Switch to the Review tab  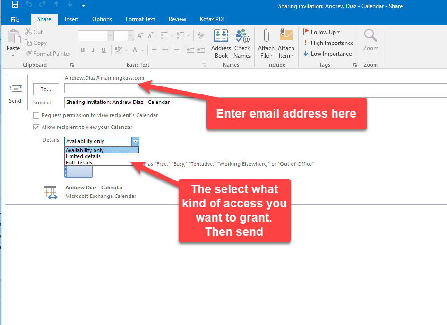pos(177,19)
